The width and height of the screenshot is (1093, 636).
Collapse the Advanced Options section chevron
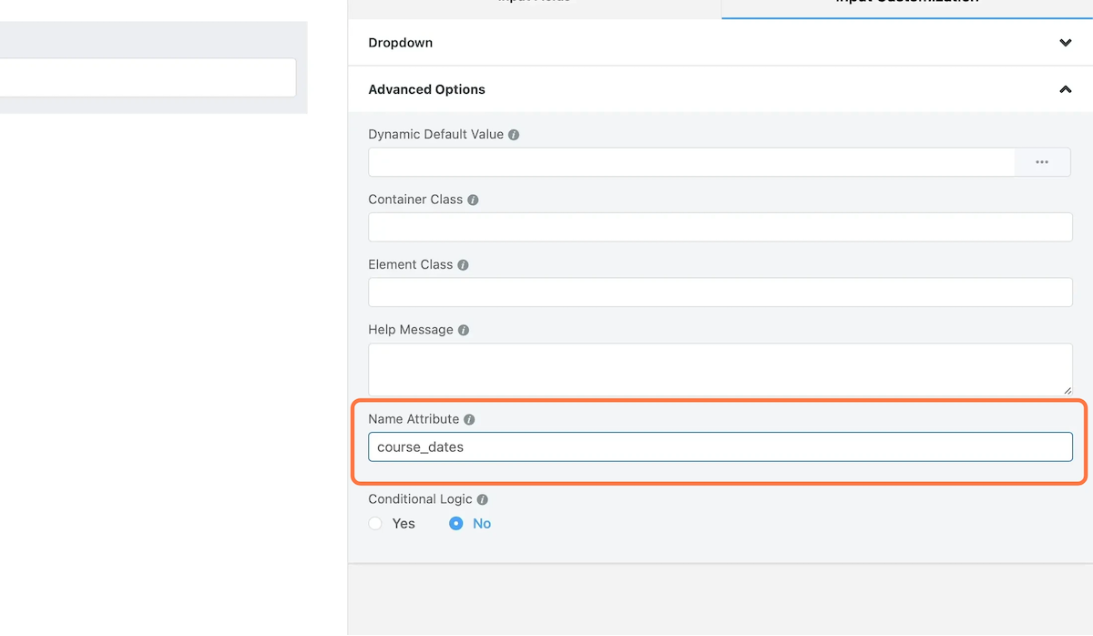(1065, 89)
